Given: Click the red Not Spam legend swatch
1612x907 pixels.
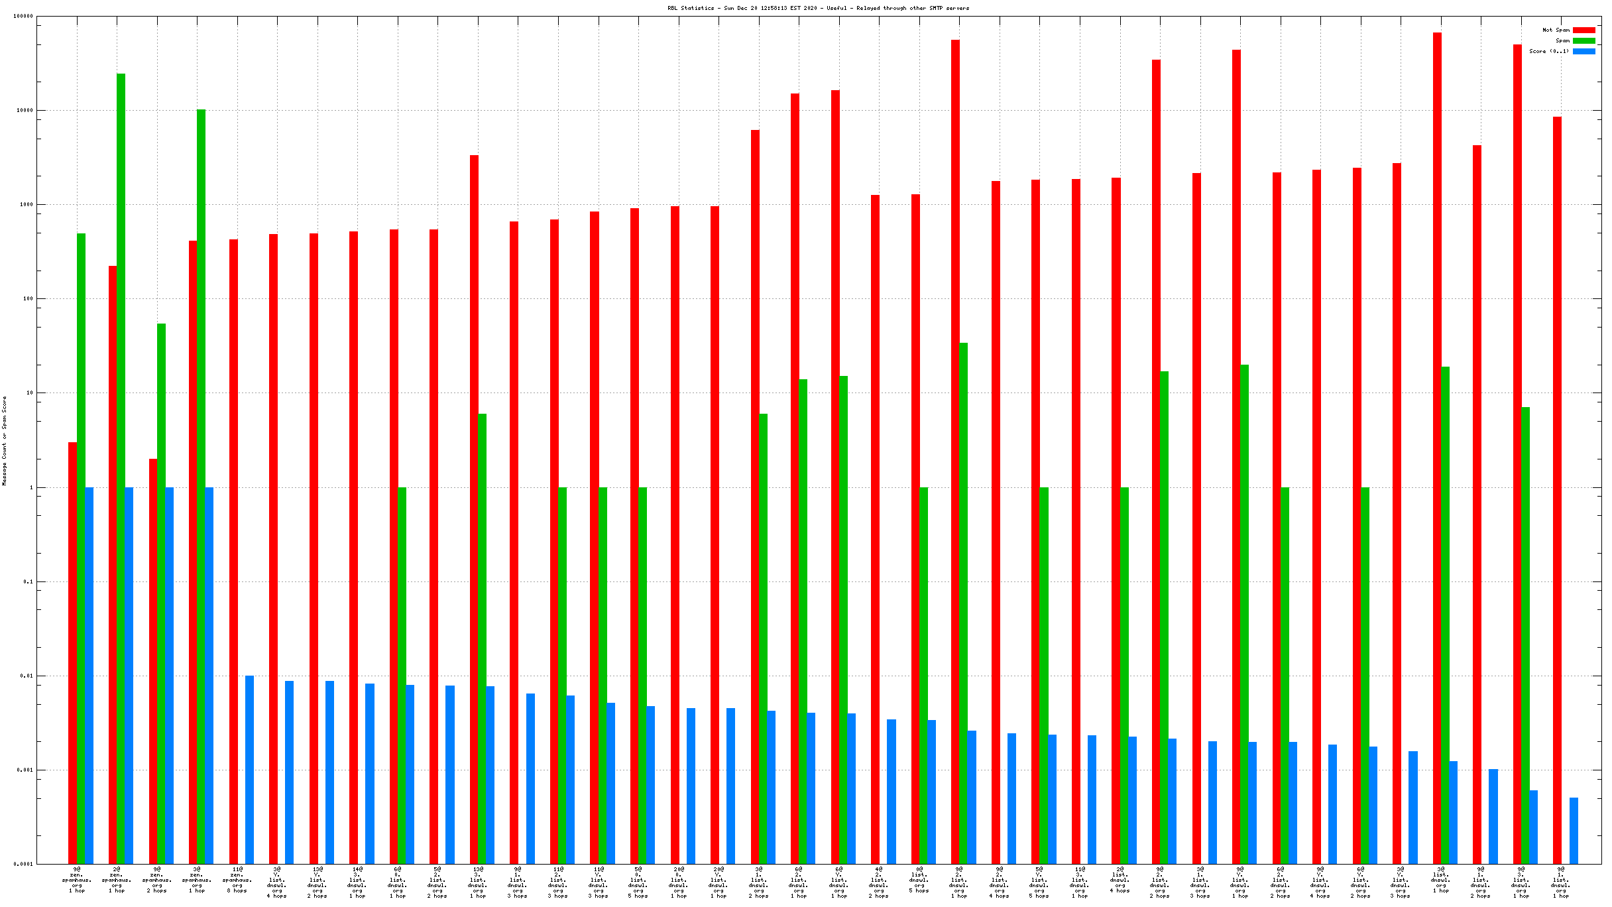Looking at the screenshot, I should point(1583,30).
